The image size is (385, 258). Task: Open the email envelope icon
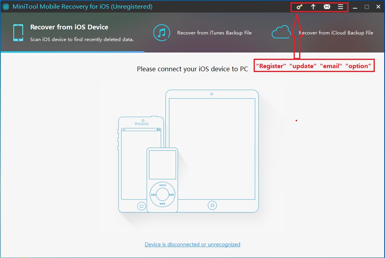(x=327, y=7)
